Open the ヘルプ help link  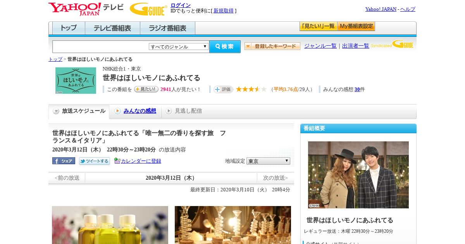[x=408, y=9]
